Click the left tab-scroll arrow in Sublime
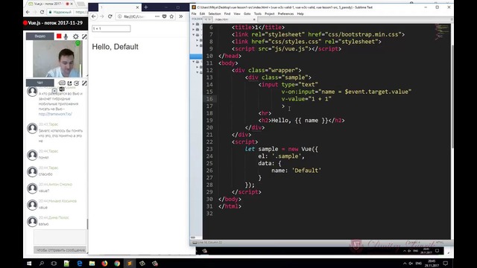The image size is (477, 268). 206,19
